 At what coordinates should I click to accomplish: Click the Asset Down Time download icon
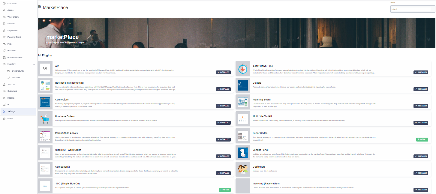coord(243,69)
